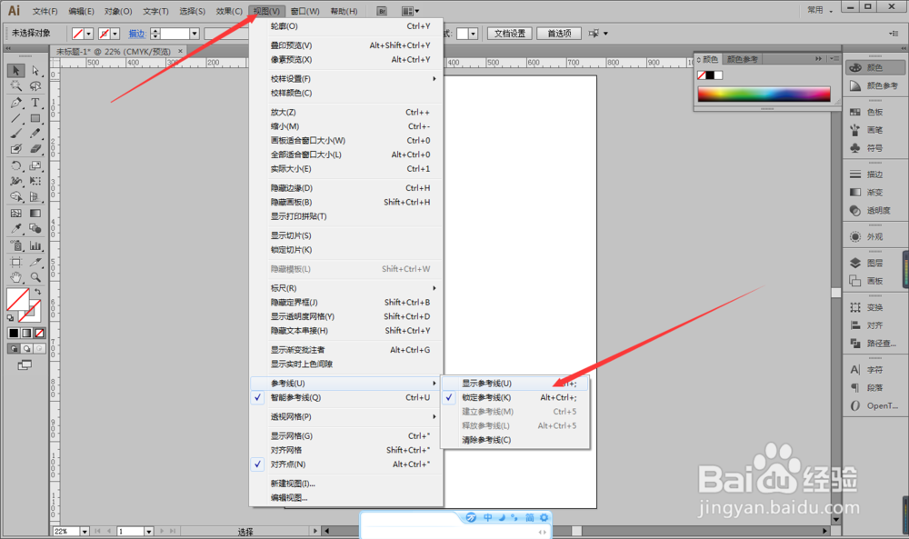The height and width of the screenshot is (539, 909).
Task: Choose 清除参考线(C) in the submenu
Action: point(514,440)
